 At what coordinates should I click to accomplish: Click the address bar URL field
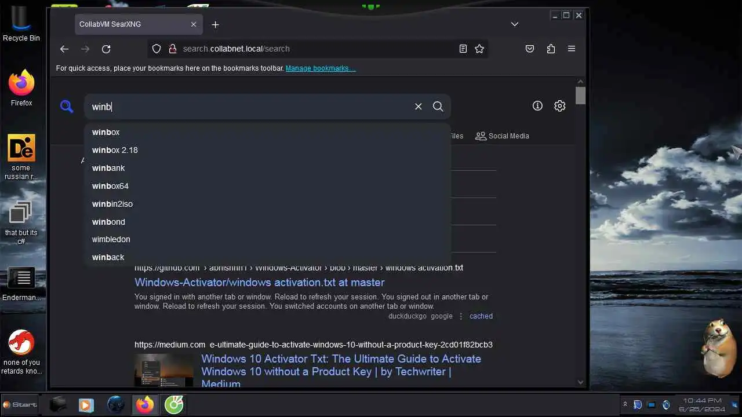tap(318, 49)
